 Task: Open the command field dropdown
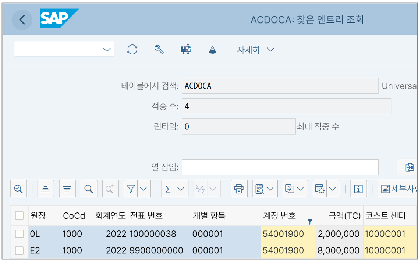pyautogui.click(x=107, y=50)
